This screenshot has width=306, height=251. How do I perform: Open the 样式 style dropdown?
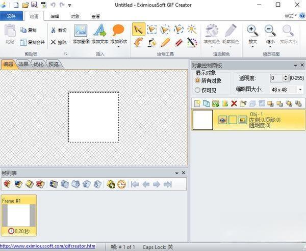tap(291, 16)
